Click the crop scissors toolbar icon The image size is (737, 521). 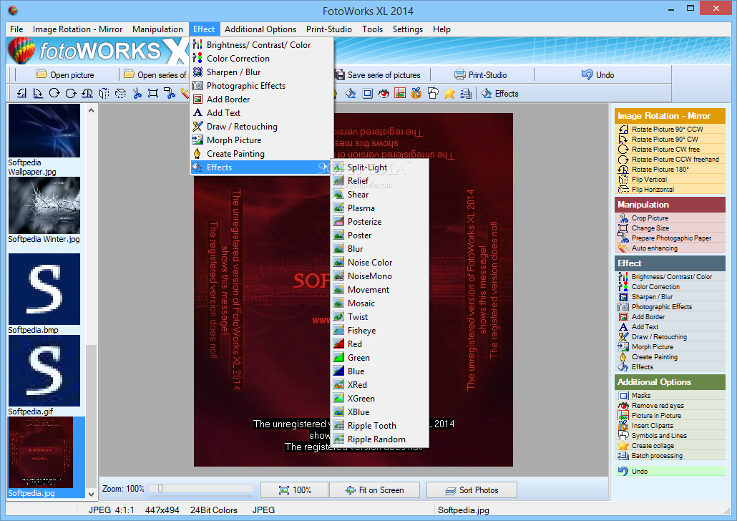tap(137, 93)
